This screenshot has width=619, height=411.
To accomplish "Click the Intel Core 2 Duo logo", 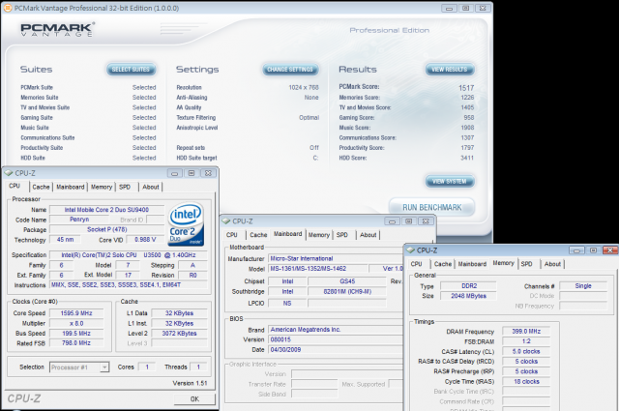I will coord(186,224).
